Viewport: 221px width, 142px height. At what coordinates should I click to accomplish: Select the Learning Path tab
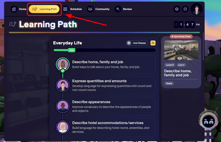click(x=44, y=9)
